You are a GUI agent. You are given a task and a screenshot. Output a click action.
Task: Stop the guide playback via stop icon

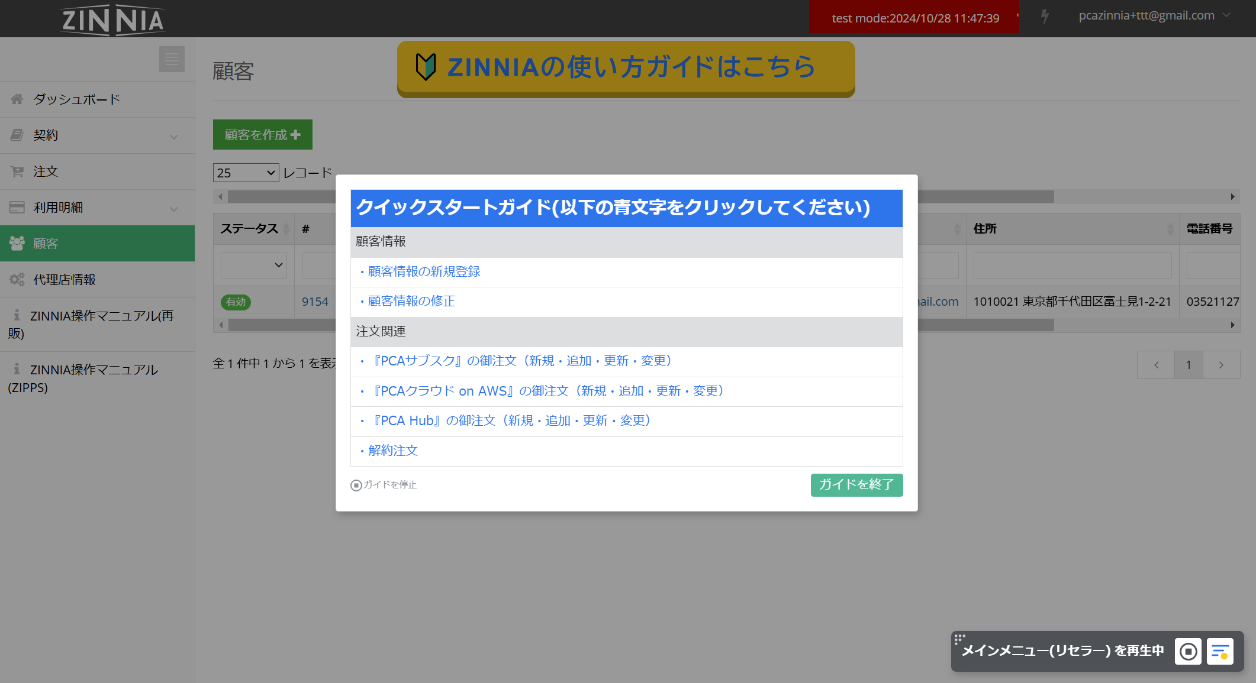[1187, 651]
